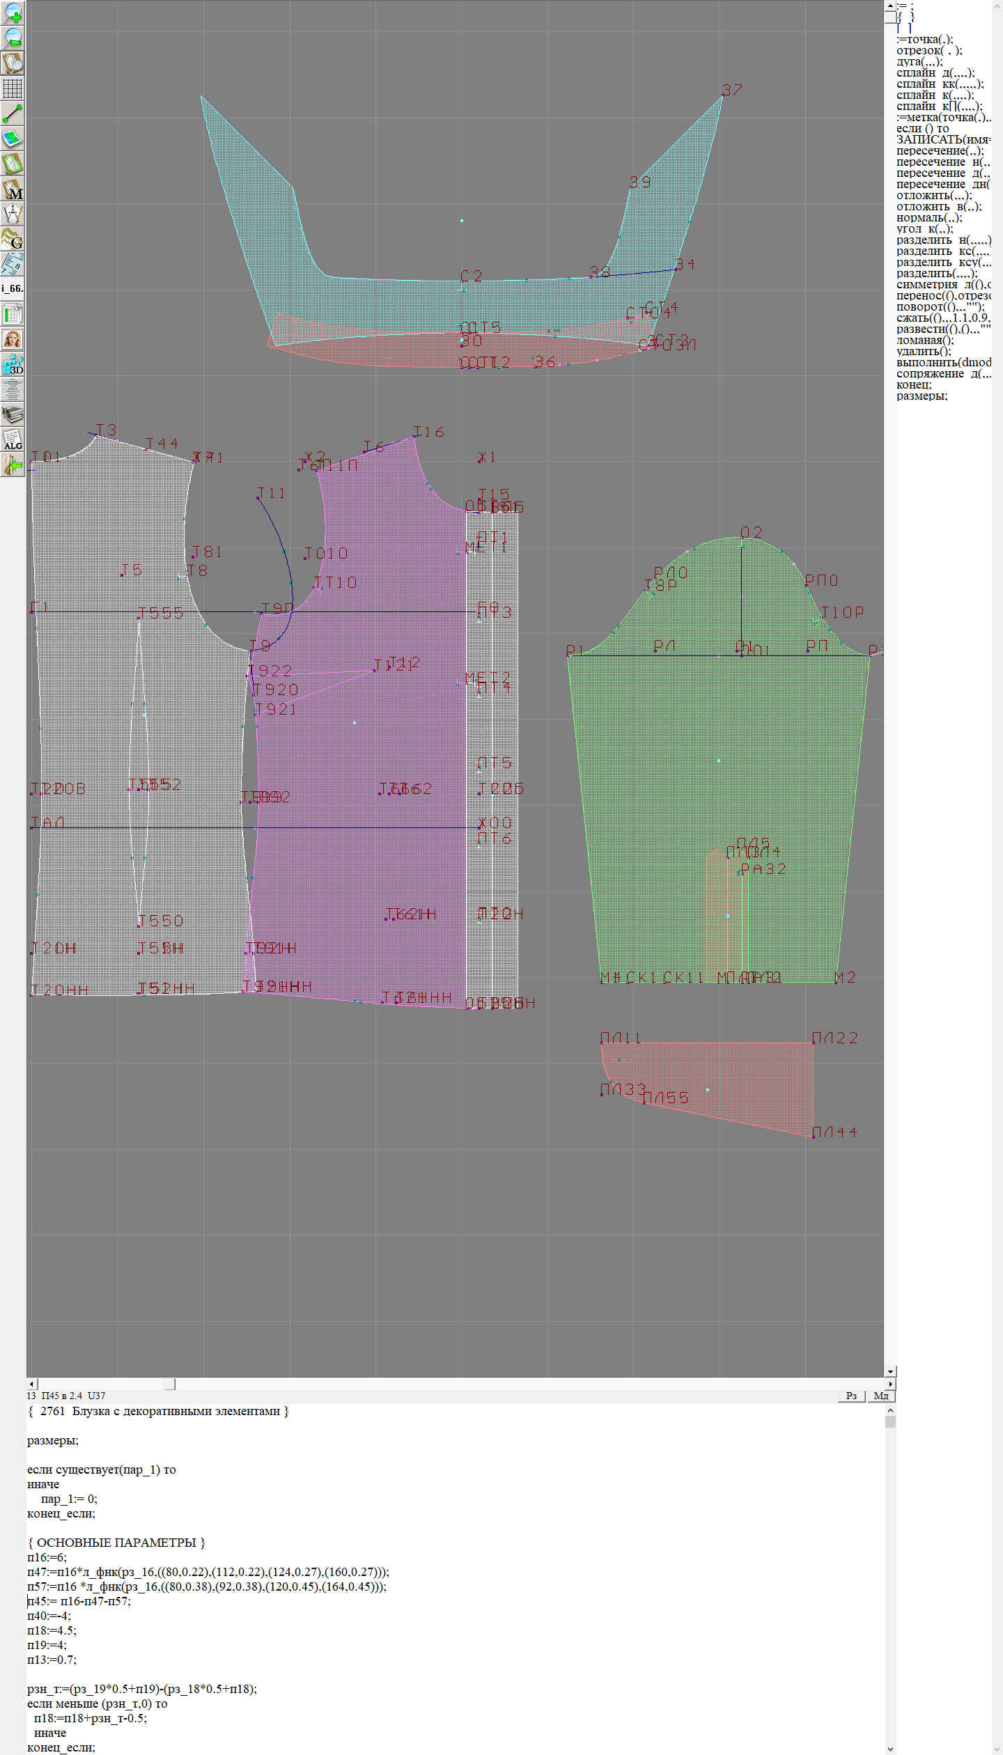Viewport: 1003px width, 1755px height.
Task: Select the line segment tool icon
Action: click(13, 114)
